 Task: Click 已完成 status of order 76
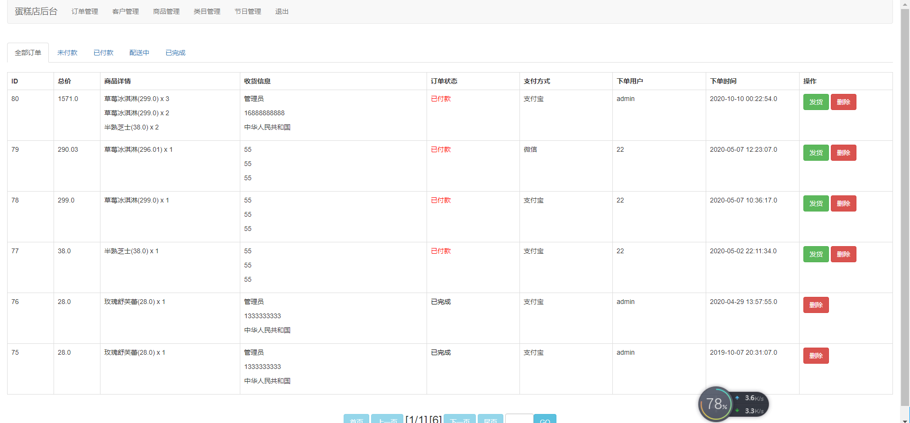[441, 302]
